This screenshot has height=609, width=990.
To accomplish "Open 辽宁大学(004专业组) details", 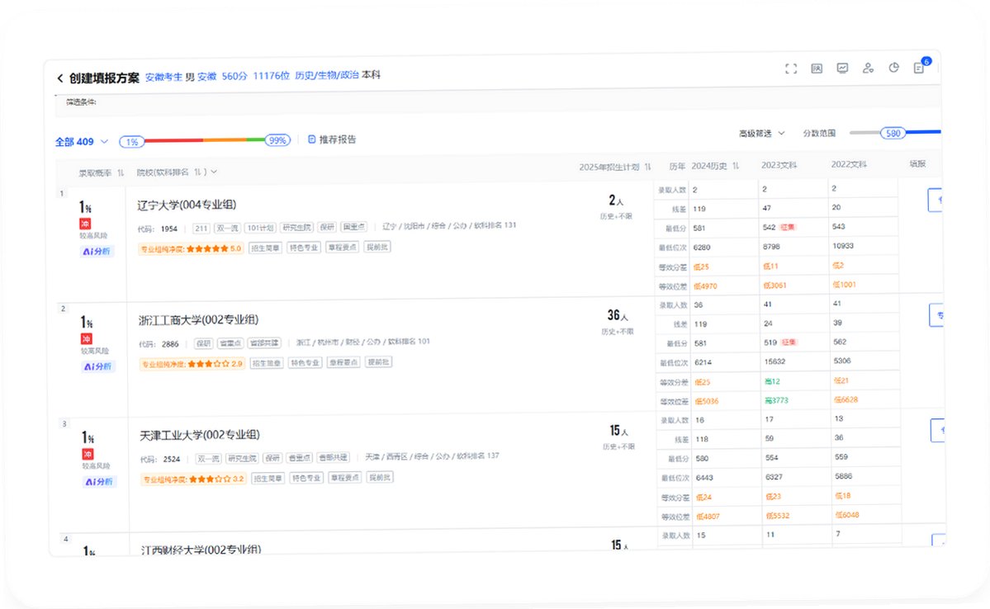I will click(187, 205).
